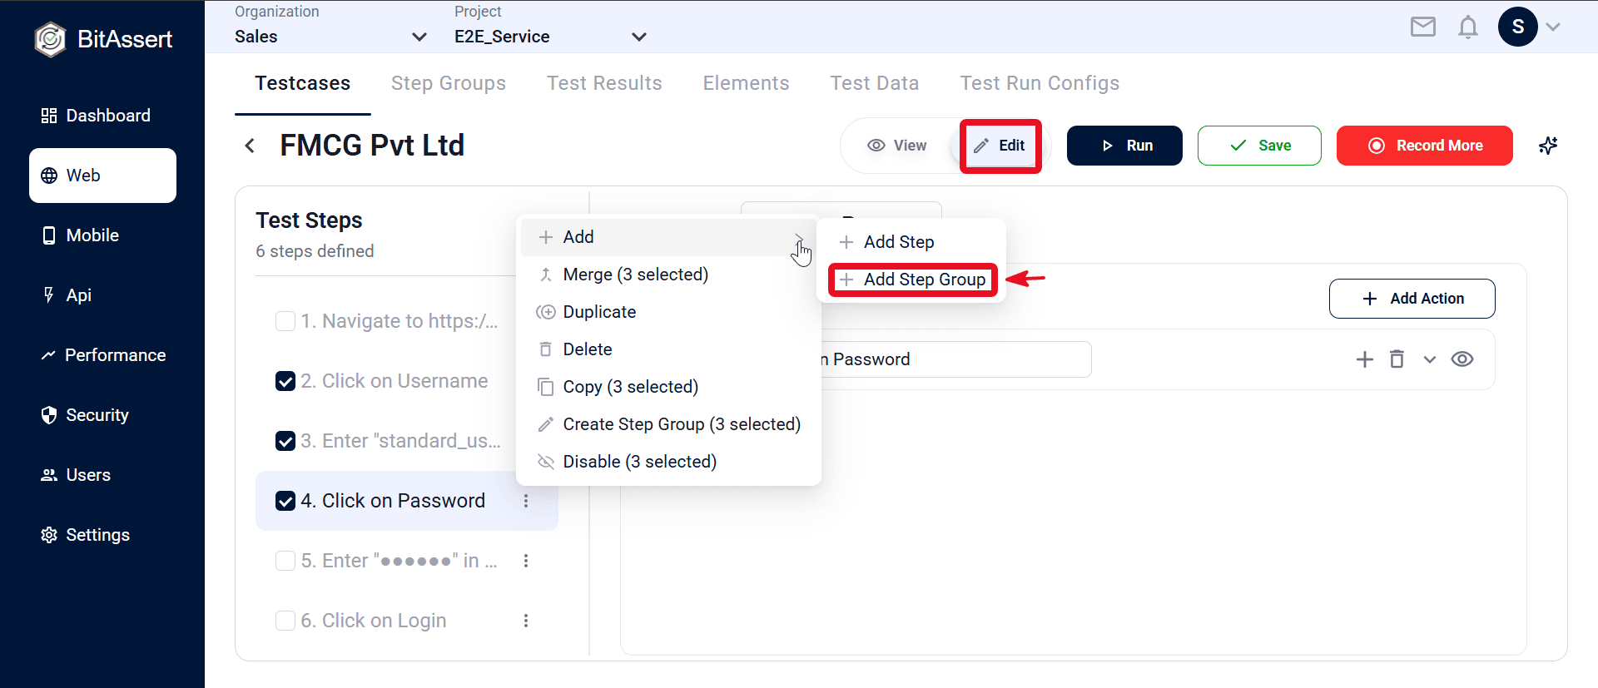Open the Project E2E_Service dropdown

click(x=550, y=37)
